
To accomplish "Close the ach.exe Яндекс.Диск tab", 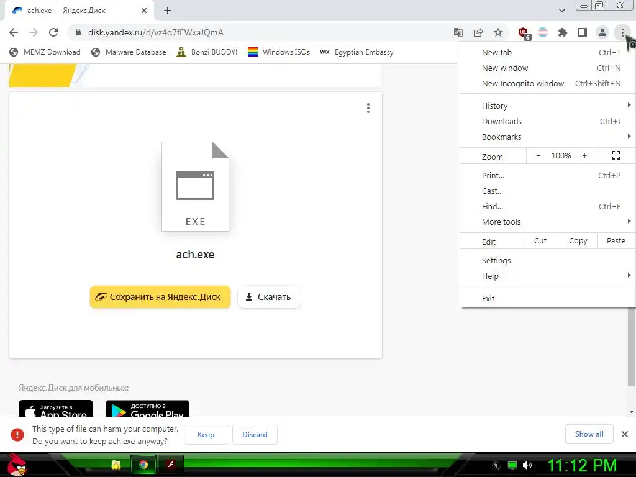I will 144,11.
